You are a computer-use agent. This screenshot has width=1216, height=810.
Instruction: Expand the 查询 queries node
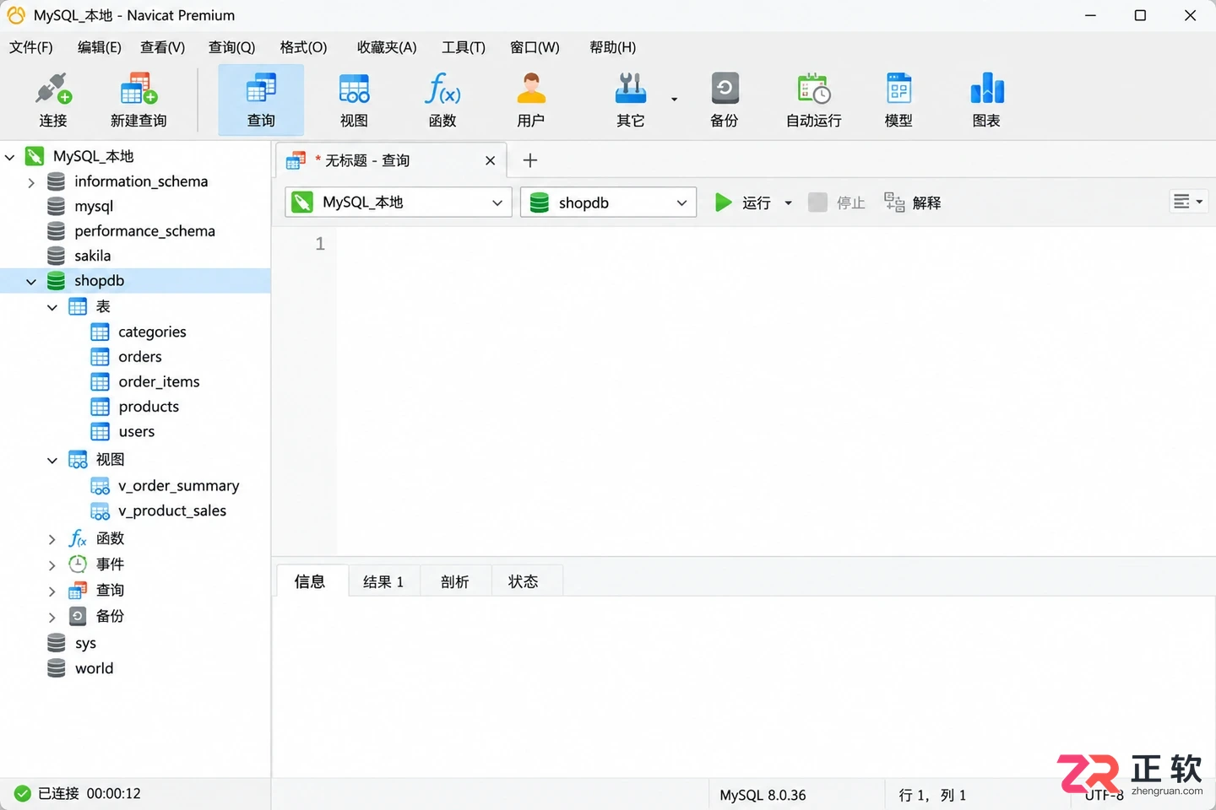[52, 591]
